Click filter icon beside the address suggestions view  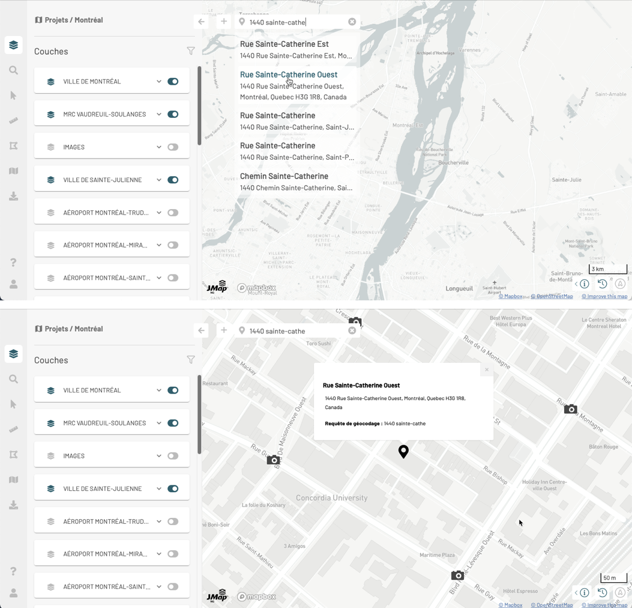point(191,51)
